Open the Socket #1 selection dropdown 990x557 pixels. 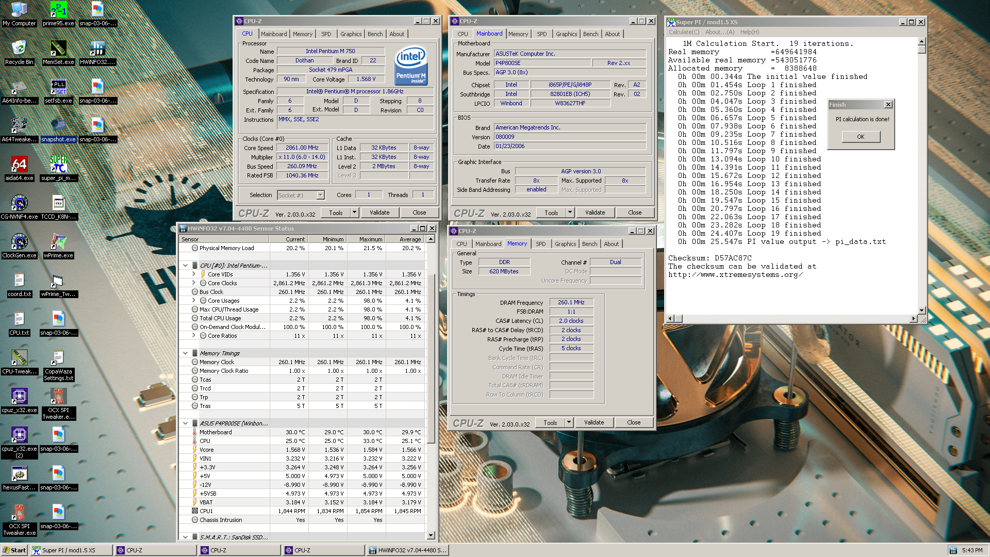point(320,195)
